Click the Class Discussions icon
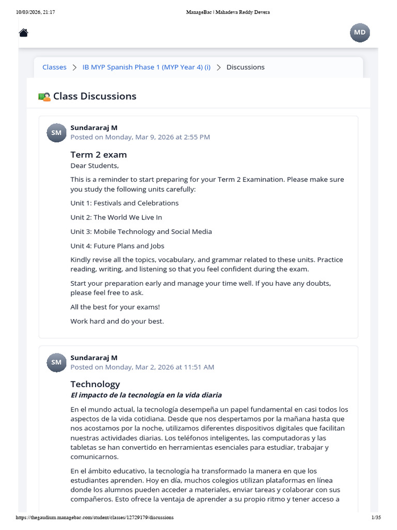The image size is (397, 530). pyautogui.click(x=44, y=97)
